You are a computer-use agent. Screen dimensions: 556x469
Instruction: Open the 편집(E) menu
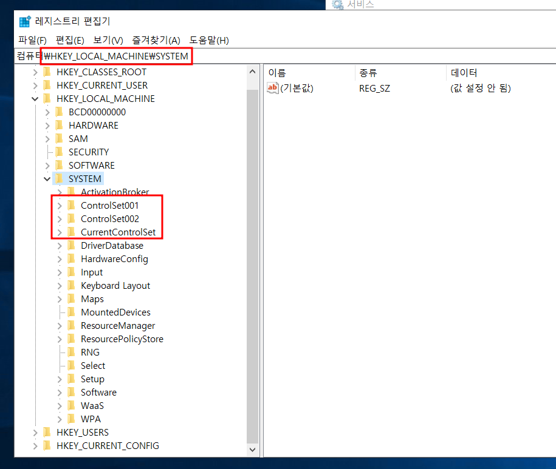click(x=70, y=40)
